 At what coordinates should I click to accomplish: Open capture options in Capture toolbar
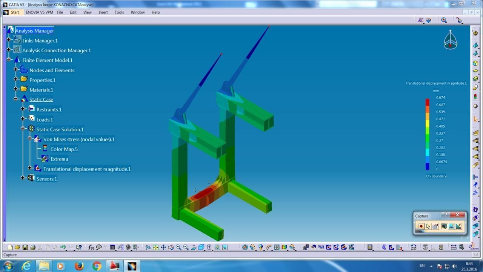435,226
